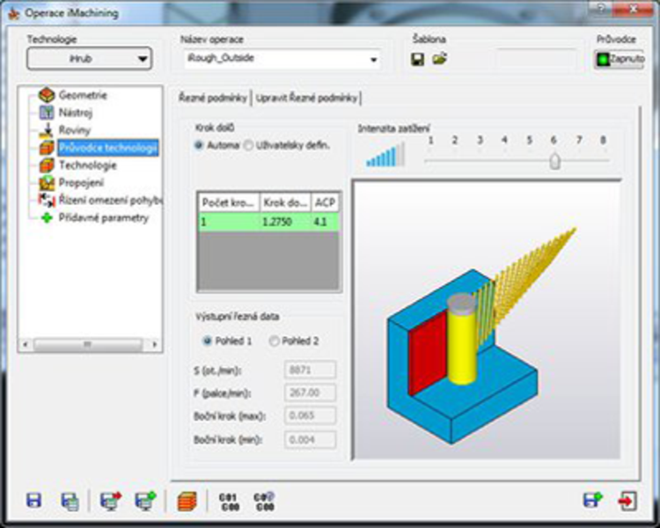The width and height of the screenshot is (660, 528).
Task: Click the red exit icon at bottom right
Action: pos(627,501)
